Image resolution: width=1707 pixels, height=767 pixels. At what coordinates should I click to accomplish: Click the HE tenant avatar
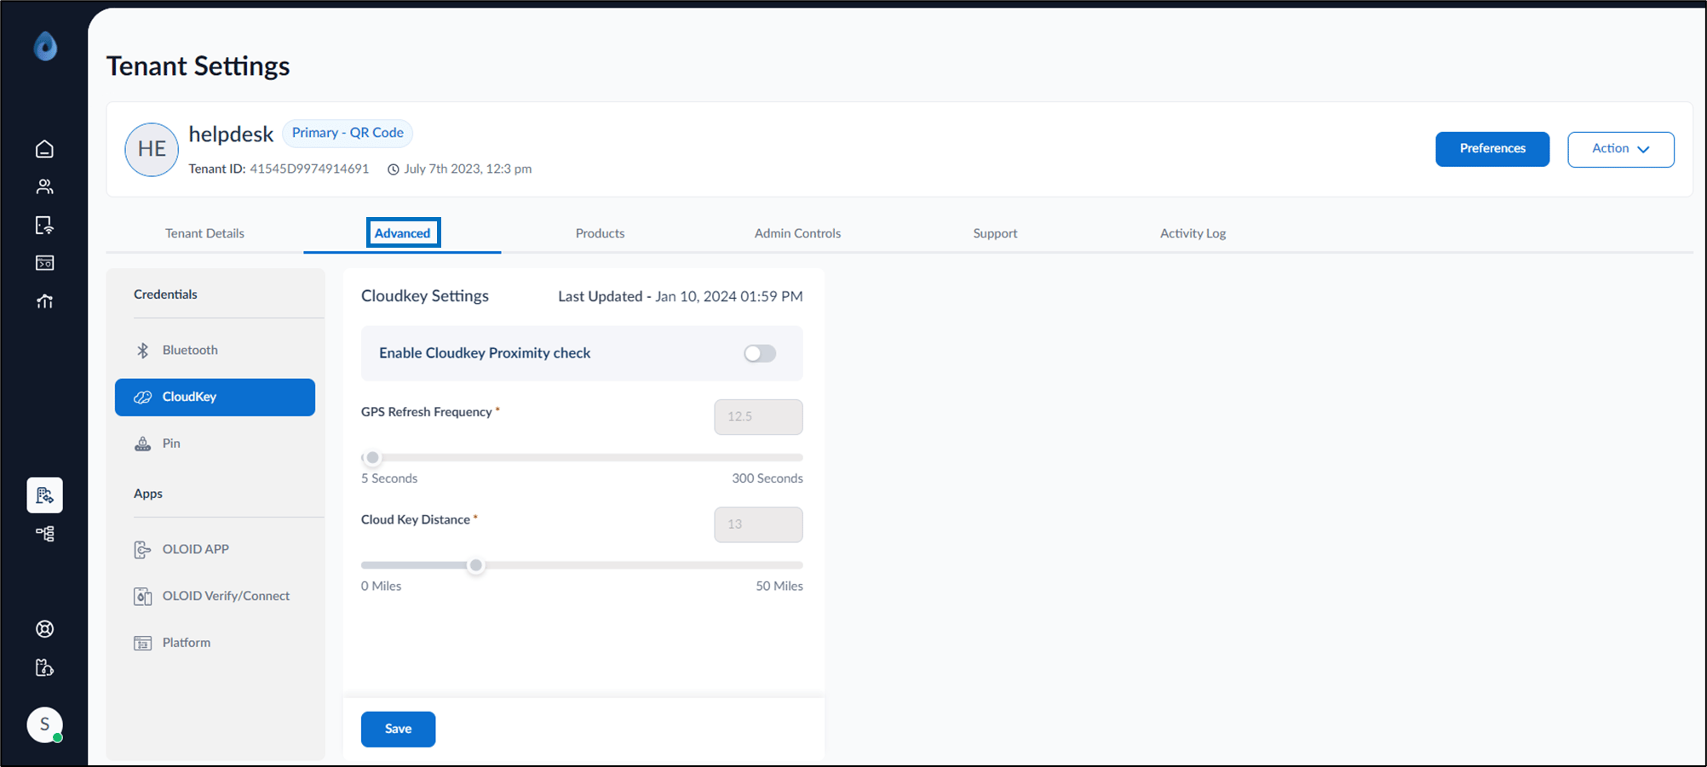pyautogui.click(x=152, y=149)
